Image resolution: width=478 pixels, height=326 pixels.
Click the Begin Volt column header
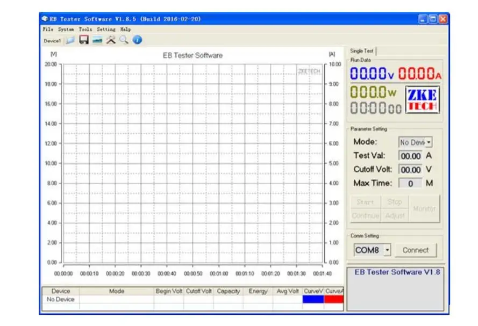click(169, 291)
